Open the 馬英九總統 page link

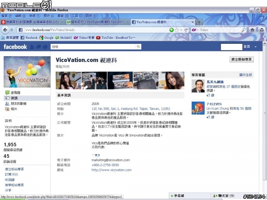(215, 82)
